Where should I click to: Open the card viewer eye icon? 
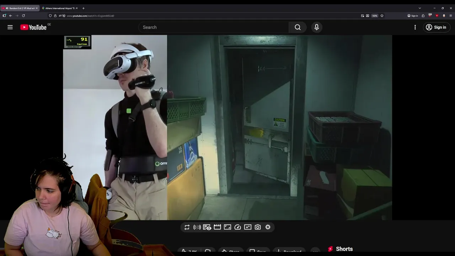(207, 227)
